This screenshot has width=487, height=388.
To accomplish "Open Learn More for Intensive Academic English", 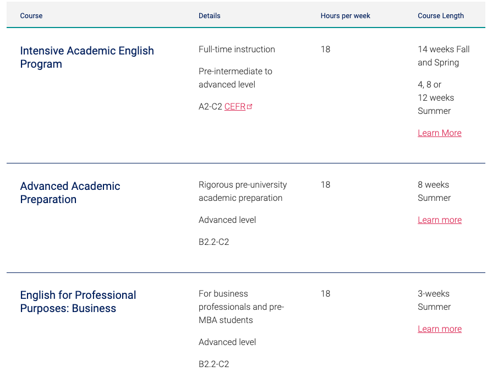I will (440, 133).
